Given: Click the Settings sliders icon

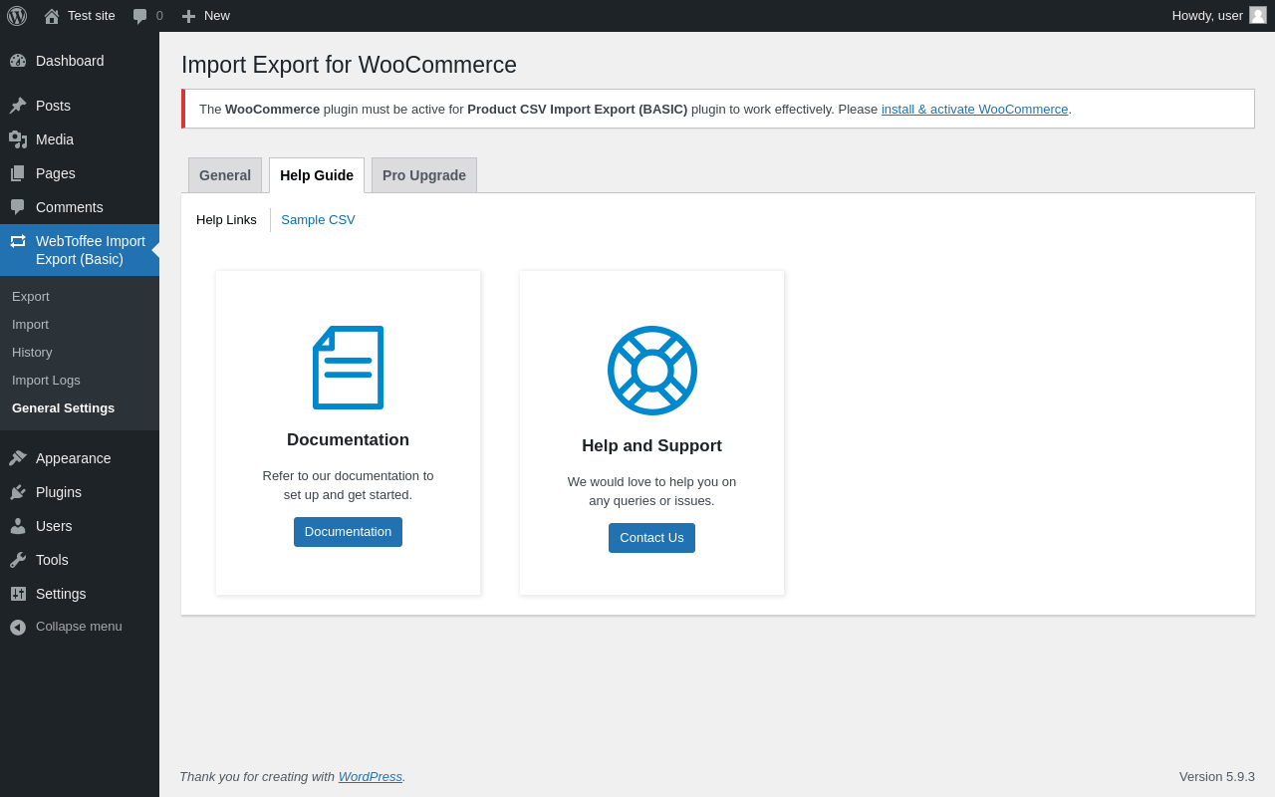Looking at the screenshot, I should tap(18, 594).
